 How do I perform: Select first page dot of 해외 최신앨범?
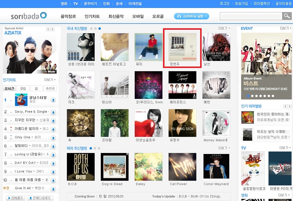91,148
